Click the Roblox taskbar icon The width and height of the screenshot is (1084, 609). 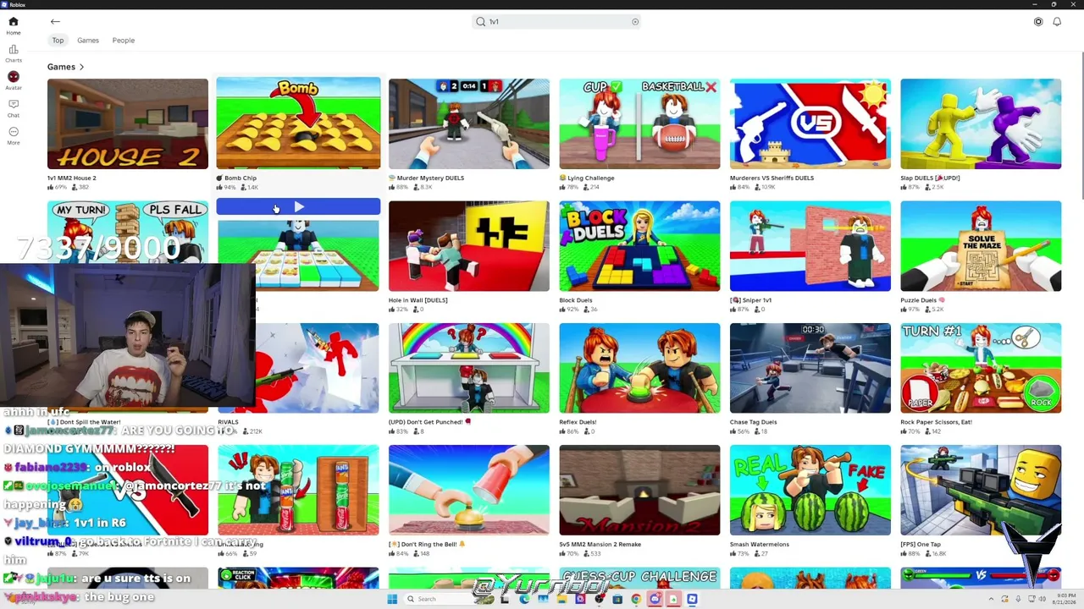692,599
